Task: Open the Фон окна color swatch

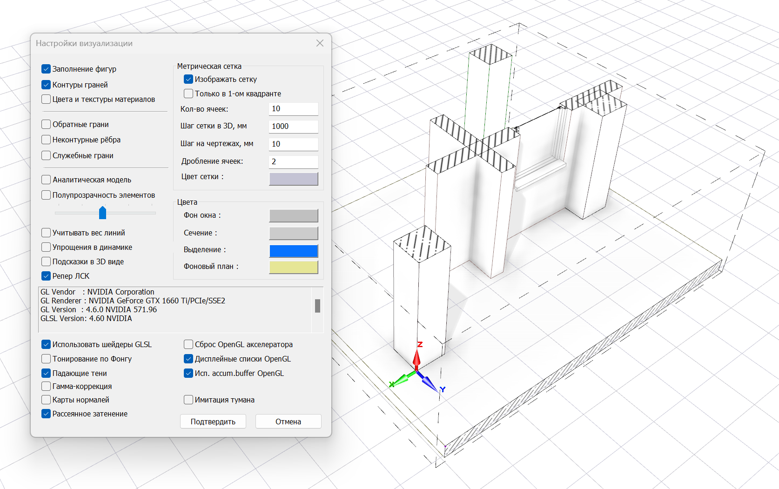Action: (x=293, y=215)
